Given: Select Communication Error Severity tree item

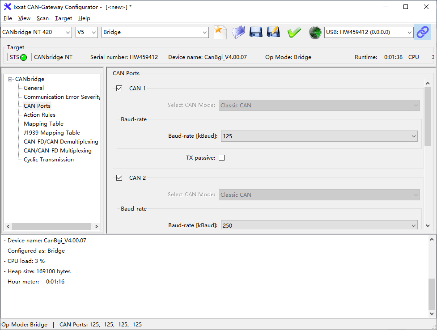Looking at the screenshot, I should coord(62,97).
